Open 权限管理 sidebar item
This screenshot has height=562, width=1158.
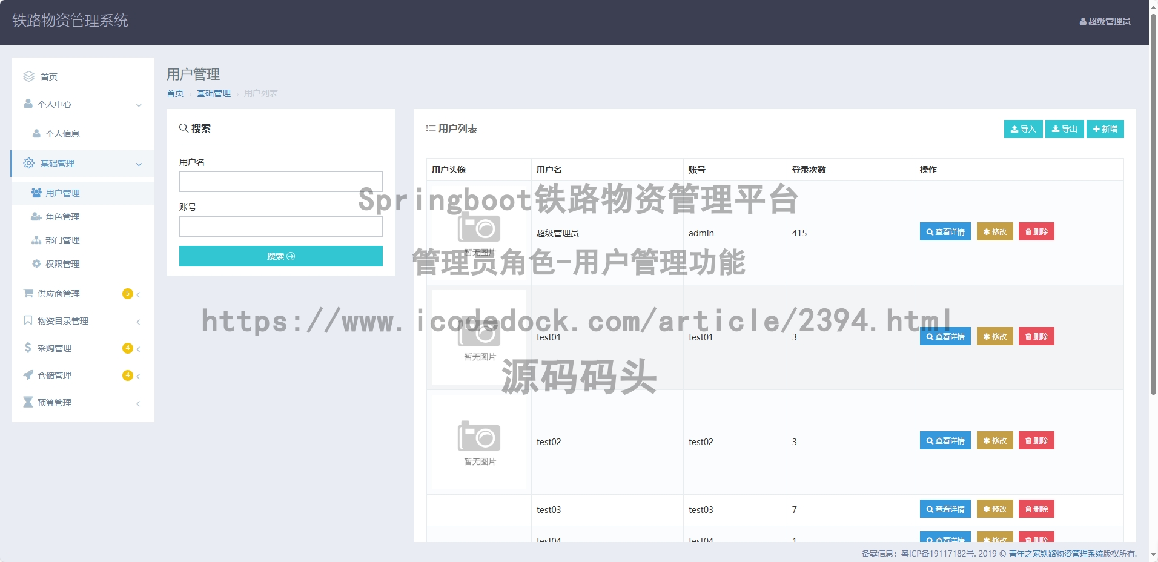pos(83,264)
